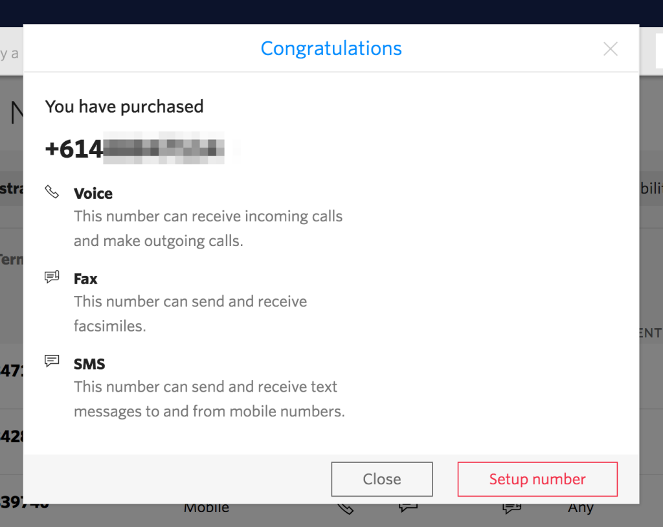
Task: Click the fax capability icon next to Mobile row
Action: (408, 508)
